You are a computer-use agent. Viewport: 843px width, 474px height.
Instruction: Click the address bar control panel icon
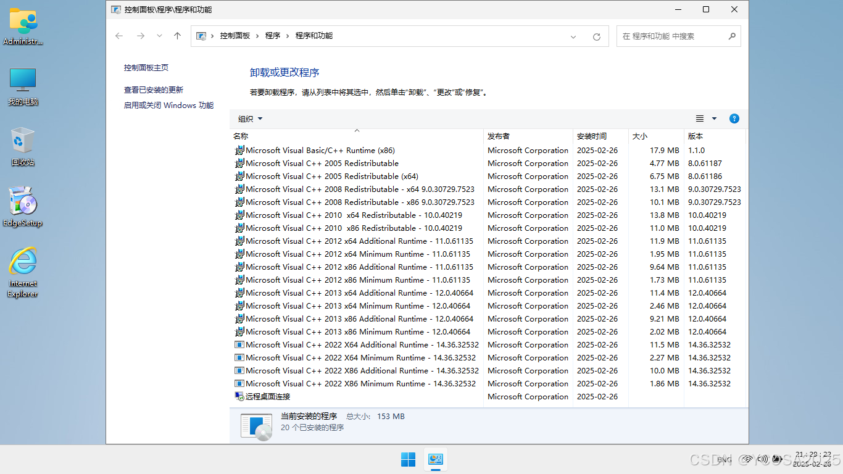(x=201, y=36)
